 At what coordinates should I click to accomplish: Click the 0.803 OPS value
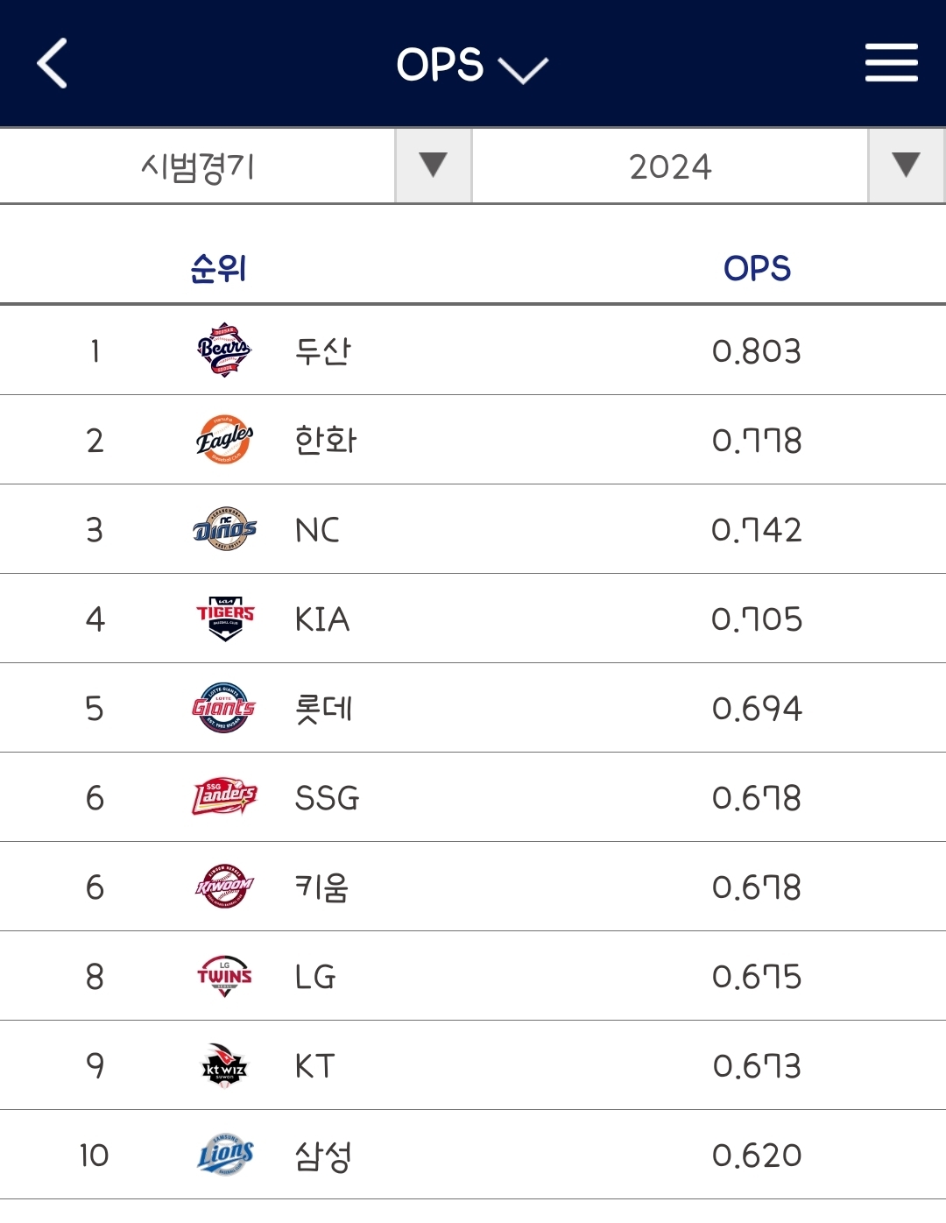757,351
